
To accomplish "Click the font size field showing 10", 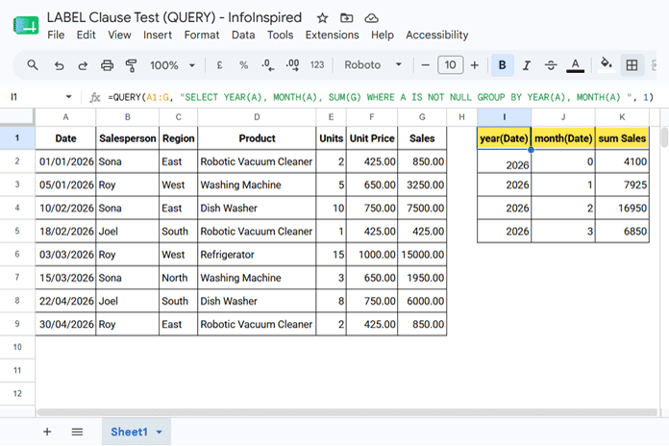I will 450,64.
